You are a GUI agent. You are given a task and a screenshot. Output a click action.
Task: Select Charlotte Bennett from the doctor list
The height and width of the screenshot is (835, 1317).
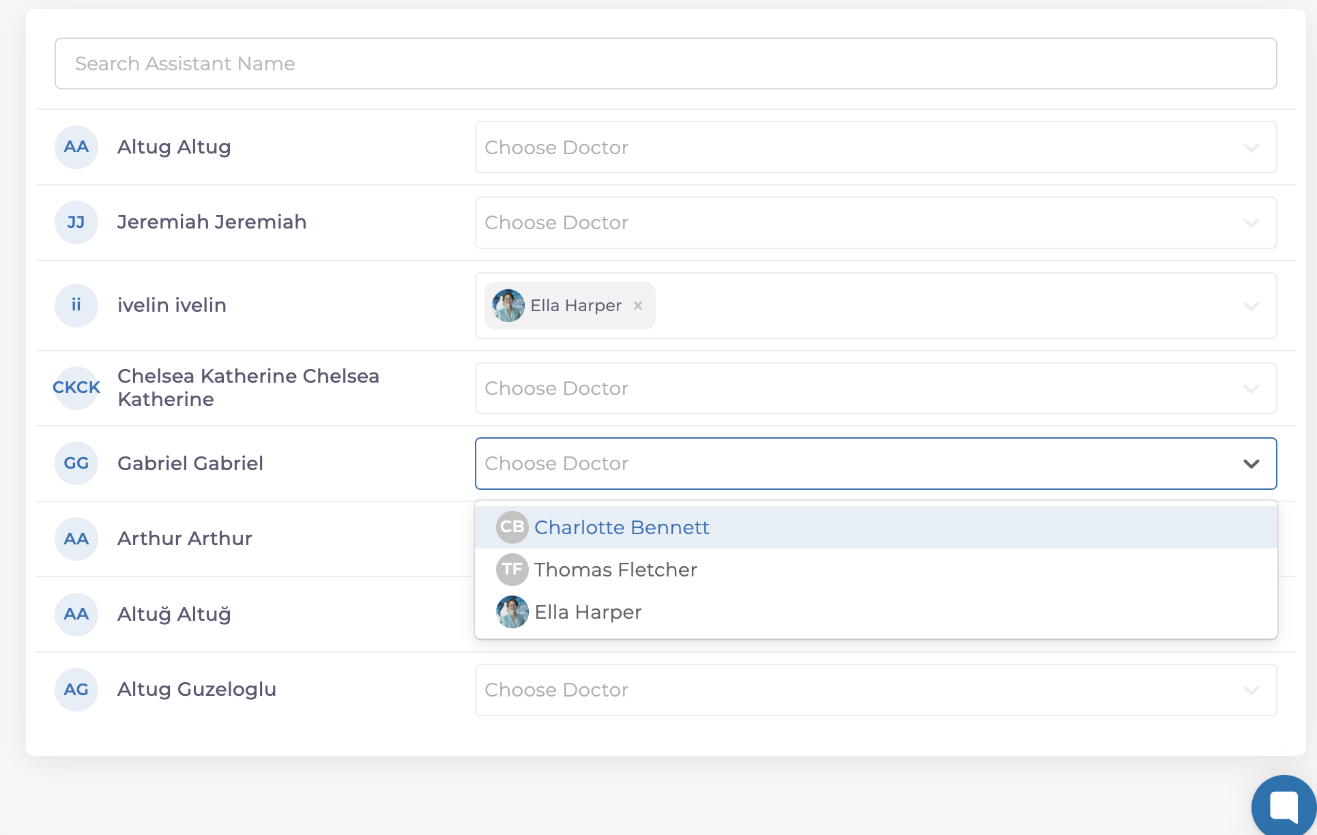[621, 527]
